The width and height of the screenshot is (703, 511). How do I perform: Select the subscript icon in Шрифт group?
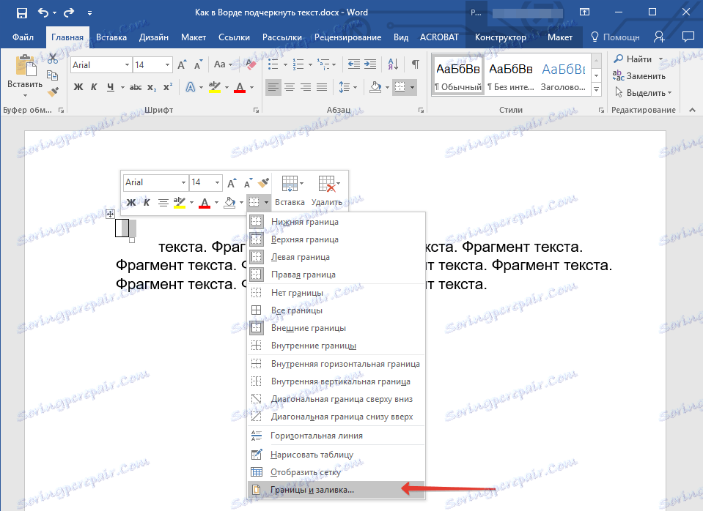[x=152, y=86]
